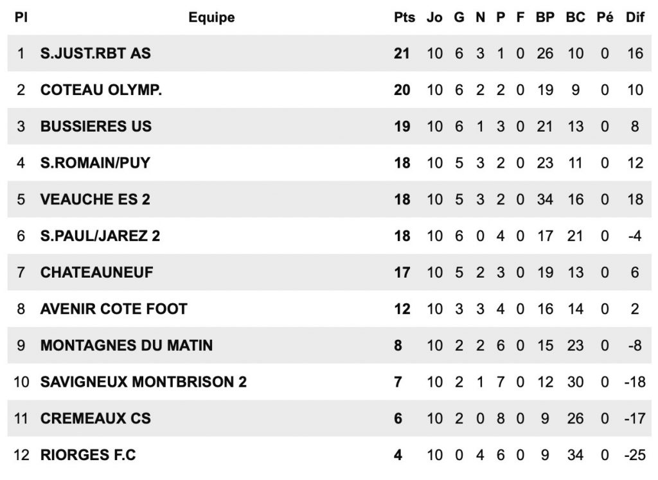
Task: Click the S.ROMAIN/PUY team entry
Action: click(x=95, y=163)
